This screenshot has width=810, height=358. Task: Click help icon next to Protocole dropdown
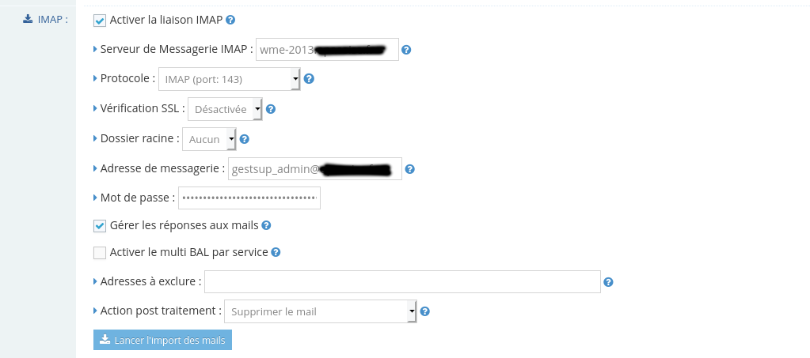(309, 78)
